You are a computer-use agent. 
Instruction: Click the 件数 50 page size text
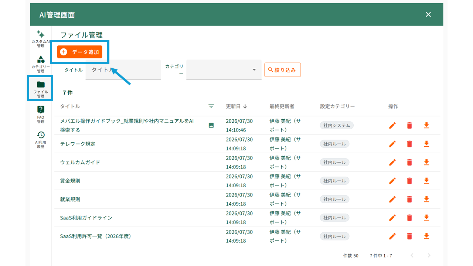(x=351, y=256)
